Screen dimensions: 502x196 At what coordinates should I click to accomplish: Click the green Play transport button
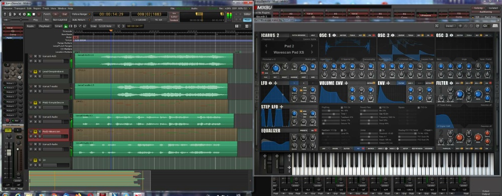[29, 14]
